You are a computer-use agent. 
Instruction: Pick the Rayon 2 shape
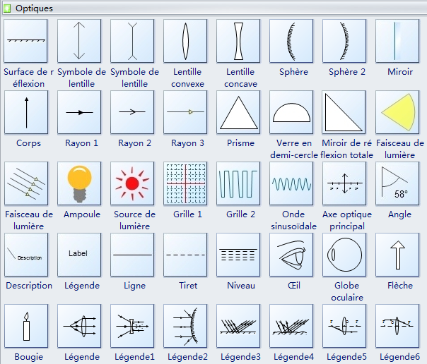pos(132,112)
